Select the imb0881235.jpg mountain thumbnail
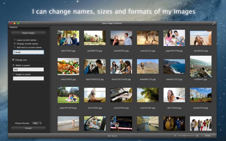Image resolution: width=226 pixels, height=141 pixels. click(x=148, y=67)
